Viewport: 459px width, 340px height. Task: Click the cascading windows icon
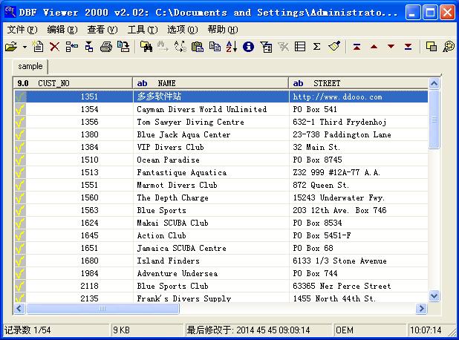(x=432, y=47)
